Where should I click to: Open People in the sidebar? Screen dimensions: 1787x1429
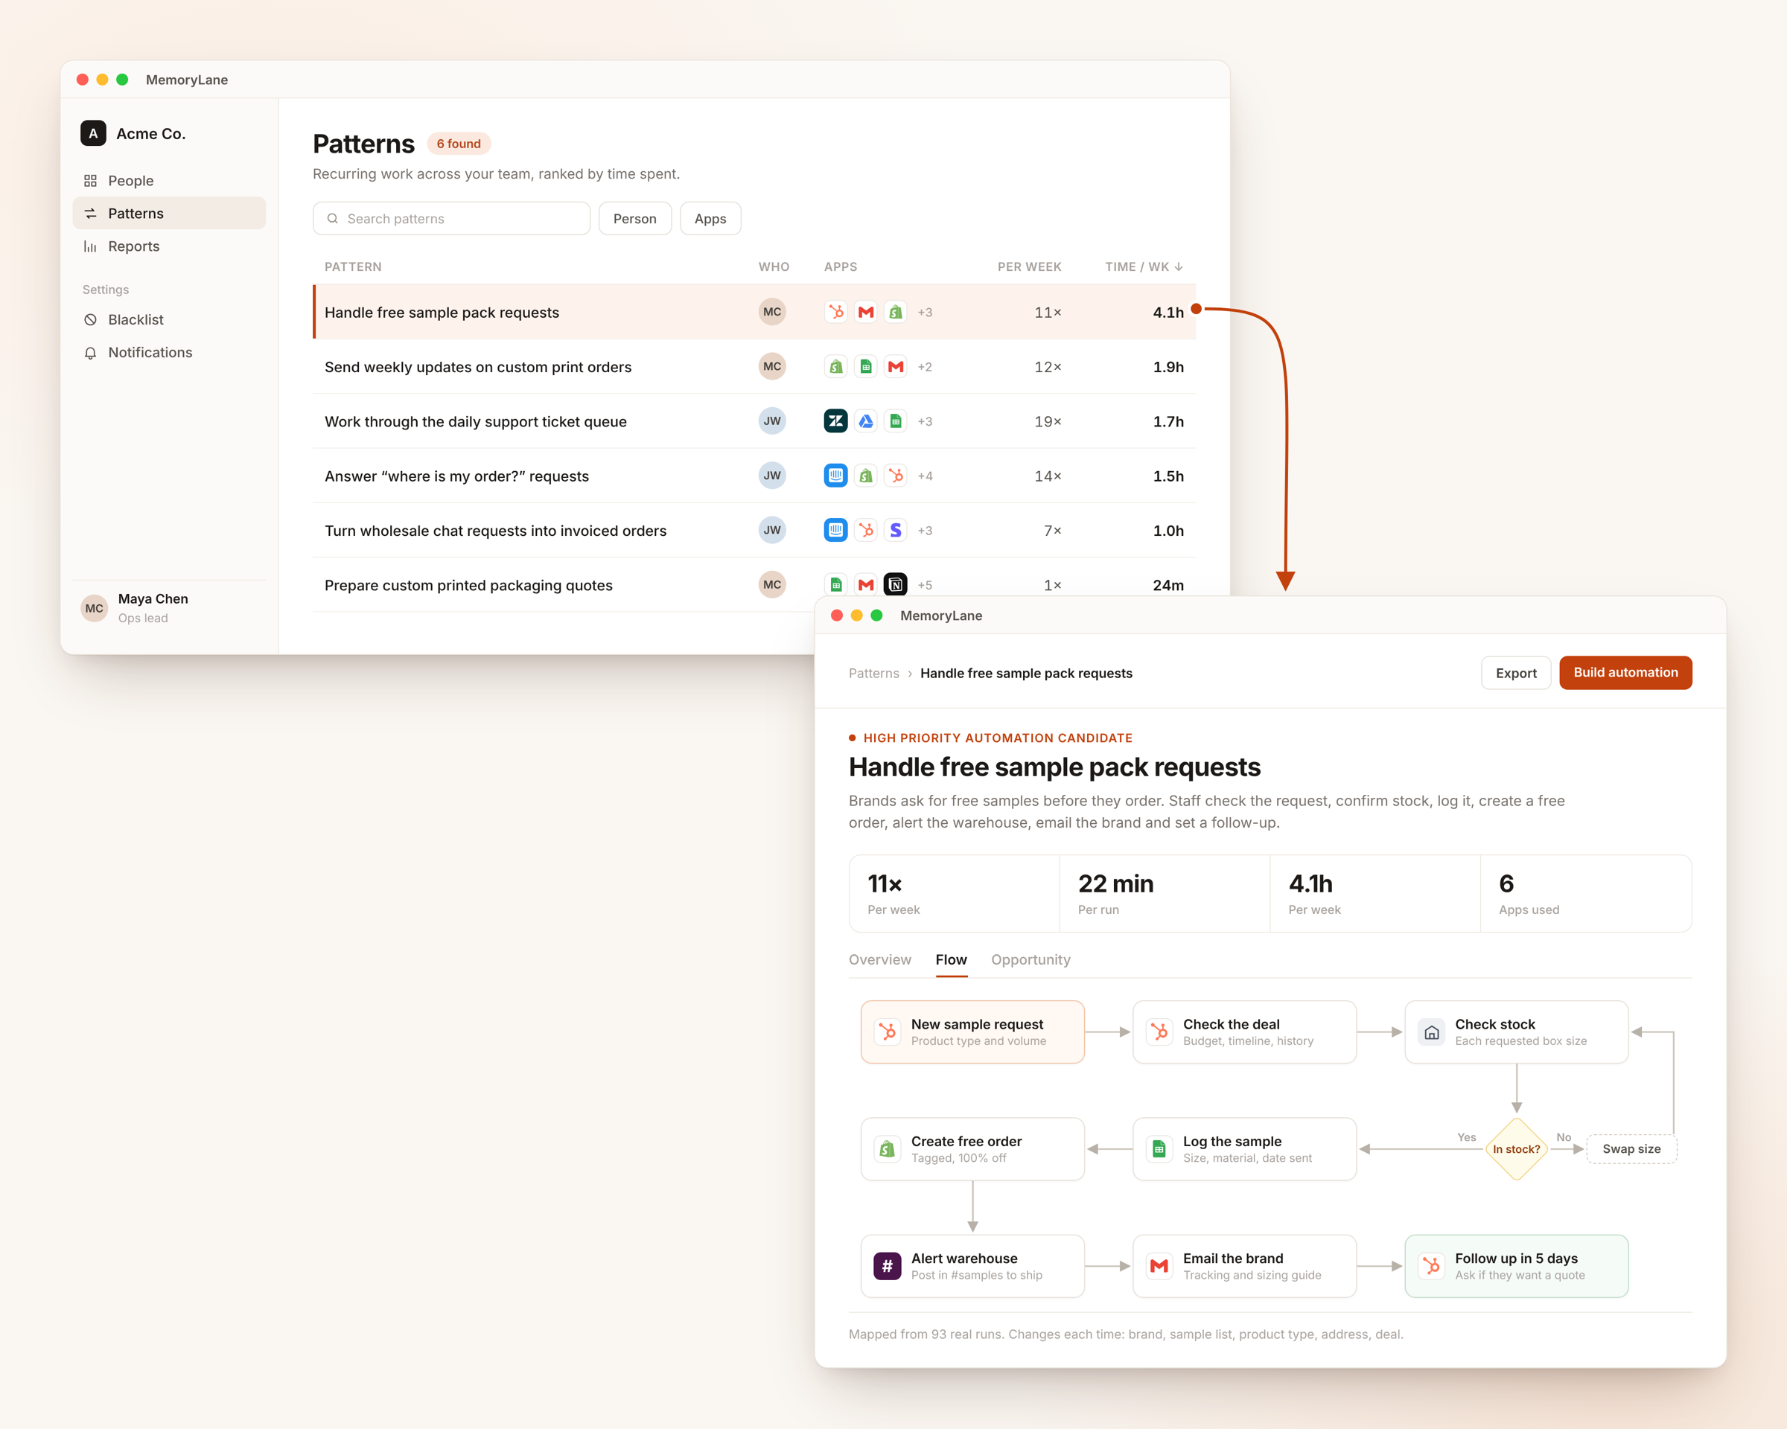click(169, 181)
